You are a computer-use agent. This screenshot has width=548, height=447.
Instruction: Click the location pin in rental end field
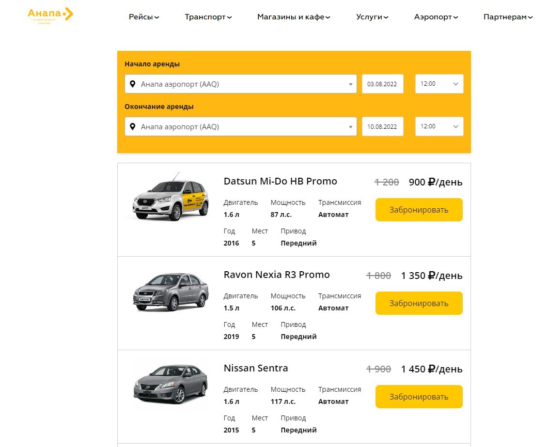(132, 126)
